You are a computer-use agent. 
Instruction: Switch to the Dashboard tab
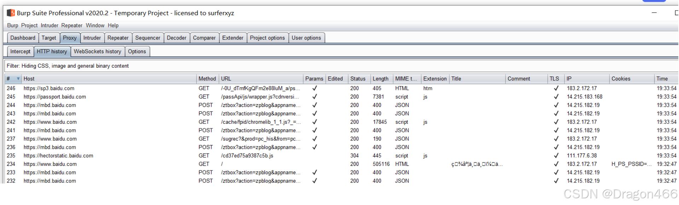click(23, 38)
